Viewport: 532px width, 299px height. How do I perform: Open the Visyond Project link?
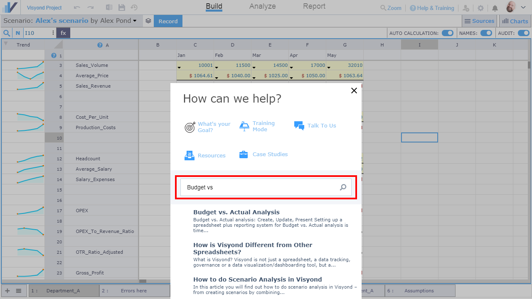tap(44, 8)
